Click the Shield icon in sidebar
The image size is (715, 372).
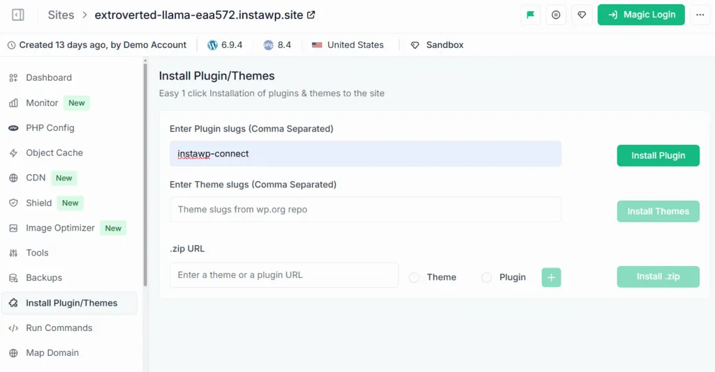click(x=13, y=203)
